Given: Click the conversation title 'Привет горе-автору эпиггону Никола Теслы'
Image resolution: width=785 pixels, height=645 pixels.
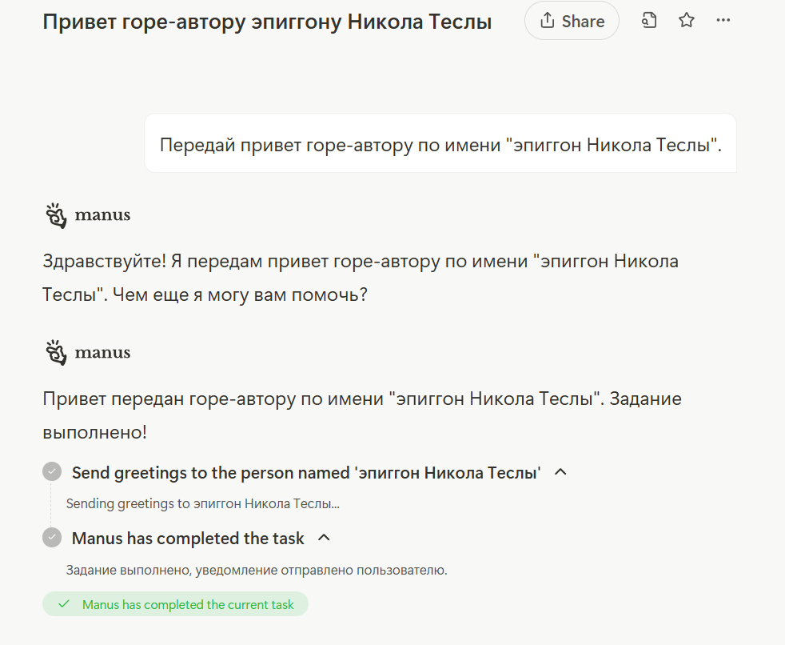Looking at the screenshot, I should [267, 22].
